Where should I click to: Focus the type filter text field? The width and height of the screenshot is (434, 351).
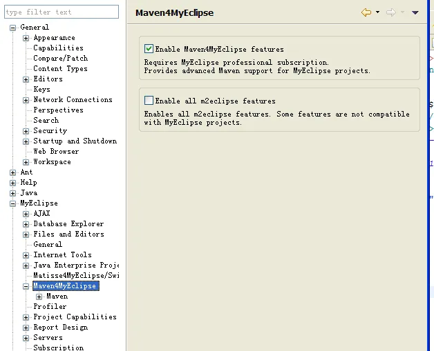[x=62, y=12]
